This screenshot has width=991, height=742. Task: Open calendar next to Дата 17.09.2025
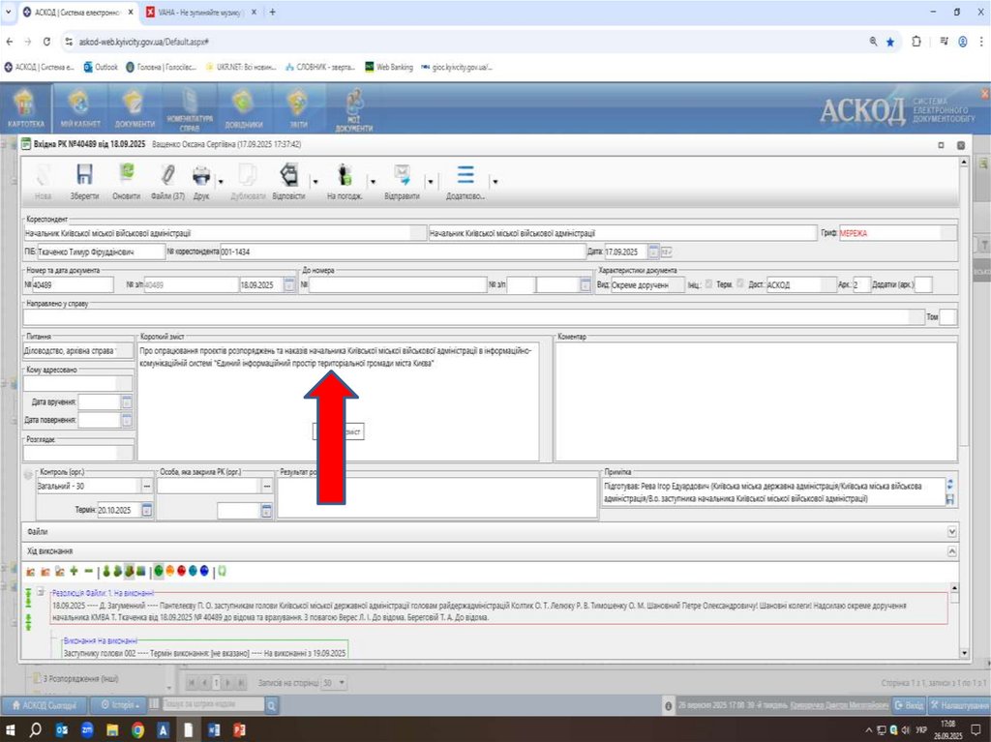tap(653, 252)
